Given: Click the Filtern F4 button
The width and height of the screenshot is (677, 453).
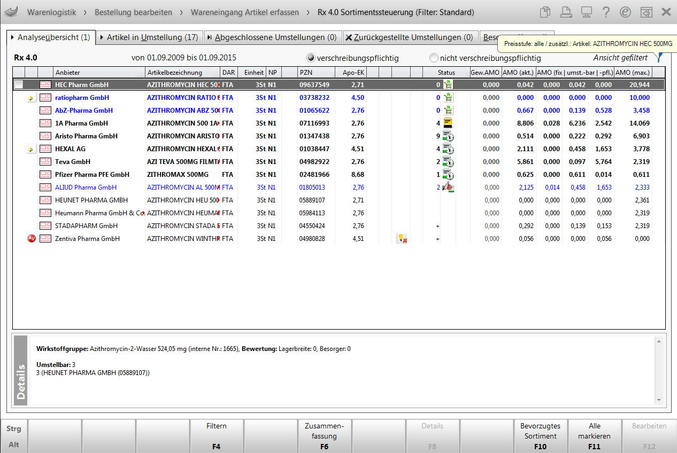Looking at the screenshot, I should click(x=217, y=436).
